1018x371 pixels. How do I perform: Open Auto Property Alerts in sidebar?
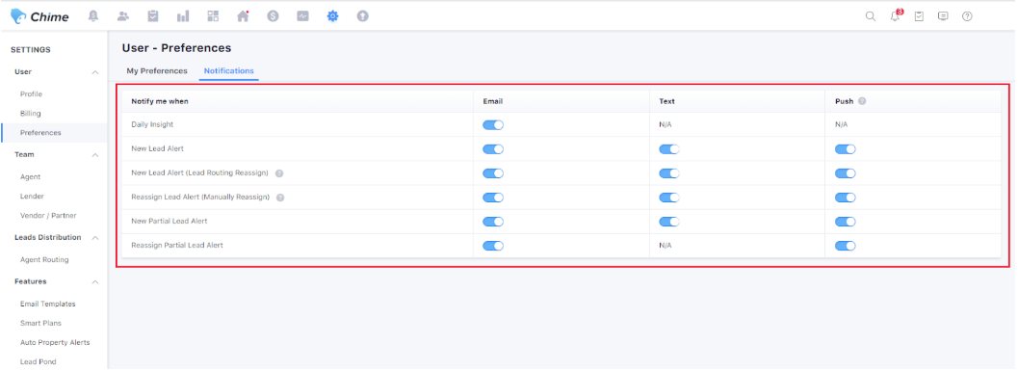[55, 342]
